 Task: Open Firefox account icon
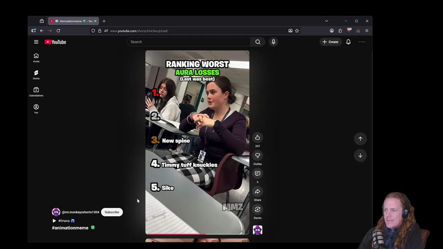point(332,31)
